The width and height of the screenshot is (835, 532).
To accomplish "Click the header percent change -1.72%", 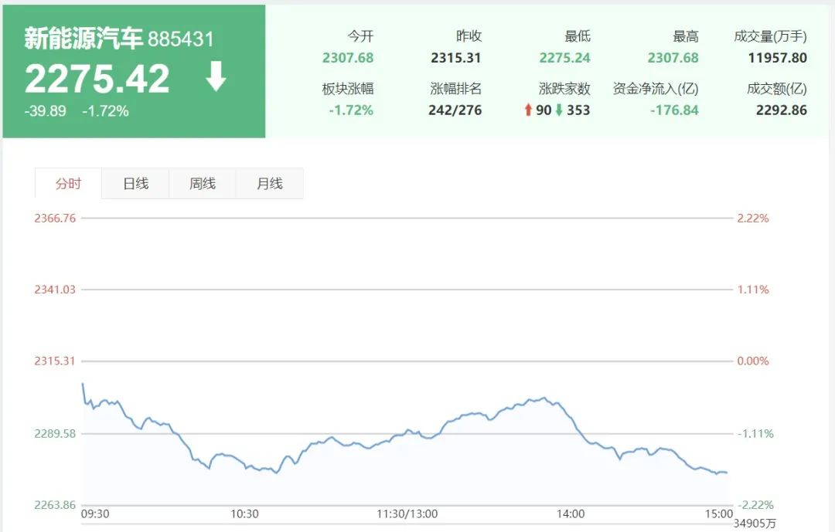I will click(105, 111).
